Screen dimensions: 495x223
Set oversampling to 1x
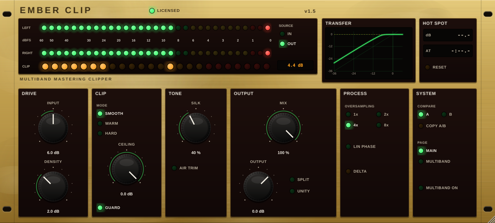pyautogui.click(x=352, y=114)
